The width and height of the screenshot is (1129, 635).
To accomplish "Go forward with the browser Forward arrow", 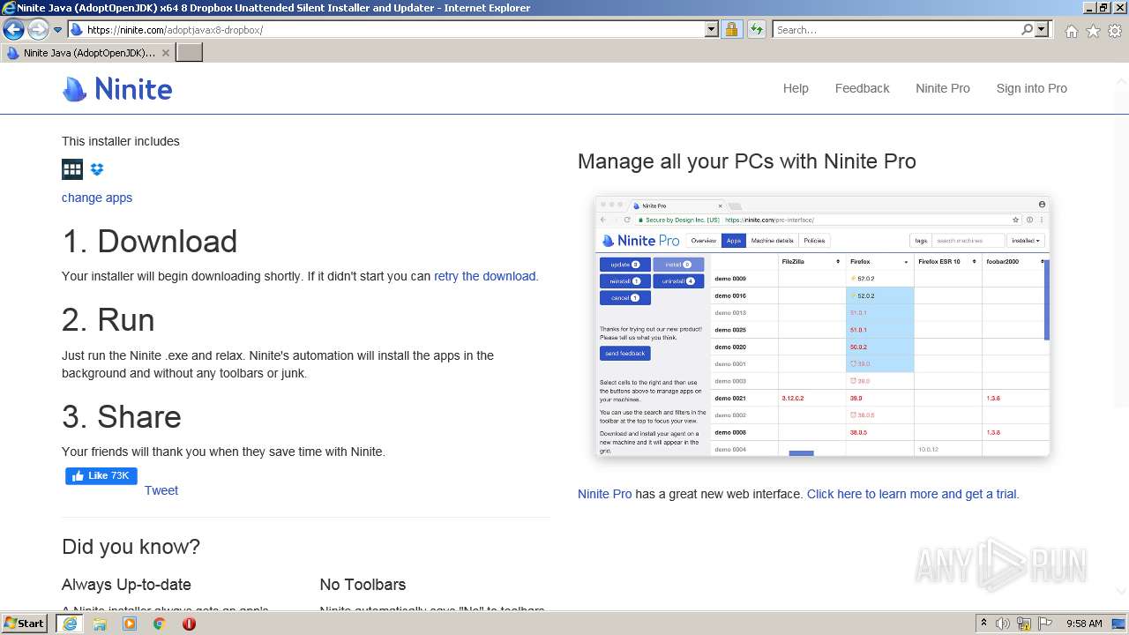I will (x=38, y=29).
